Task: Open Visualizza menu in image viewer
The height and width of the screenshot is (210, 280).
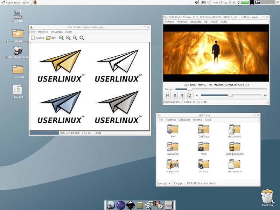Action: point(56,32)
